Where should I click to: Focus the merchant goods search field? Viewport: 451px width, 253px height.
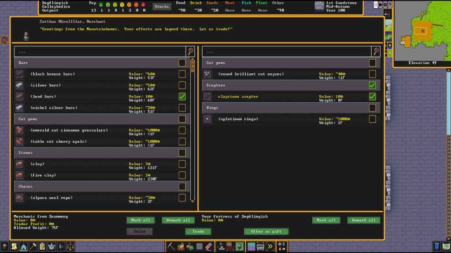click(100, 52)
